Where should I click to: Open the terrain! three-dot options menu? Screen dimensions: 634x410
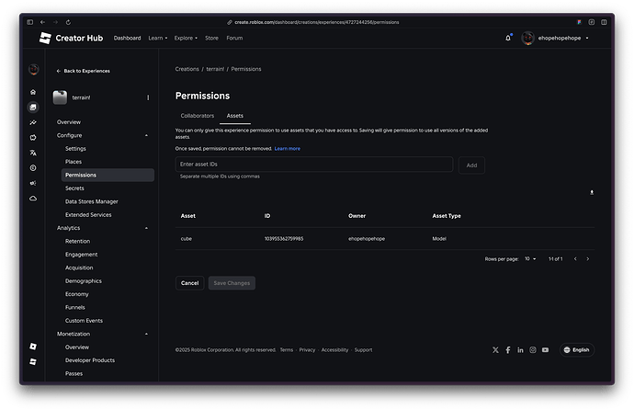coord(148,97)
